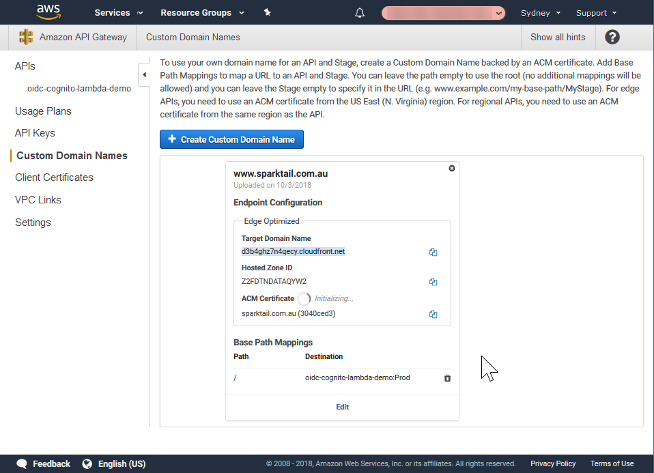Copy the Target Domain Name value
Screen dimensions: 654x473
point(433,252)
